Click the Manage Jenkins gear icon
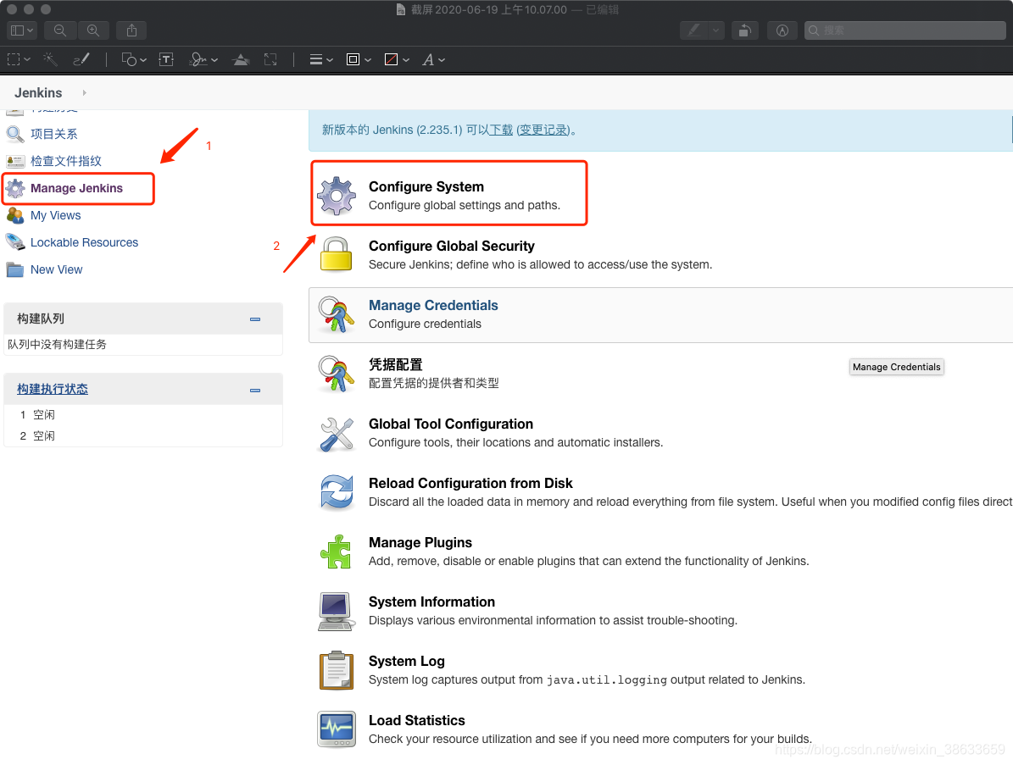Image resolution: width=1013 pixels, height=765 pixels. click(15, 189)
